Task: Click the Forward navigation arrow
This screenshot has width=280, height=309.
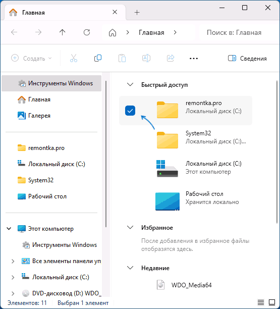Action: (x=38, y=32)
